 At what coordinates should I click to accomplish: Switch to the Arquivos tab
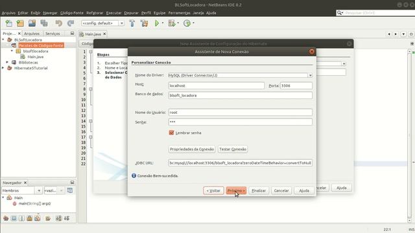click(32, 34)
